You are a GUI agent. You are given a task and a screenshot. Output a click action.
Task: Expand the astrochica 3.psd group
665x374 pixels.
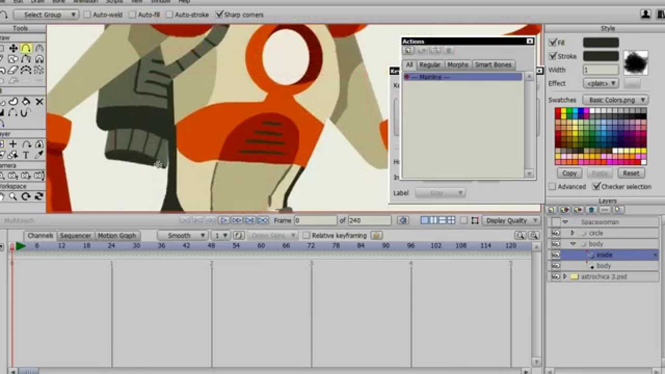565,277
